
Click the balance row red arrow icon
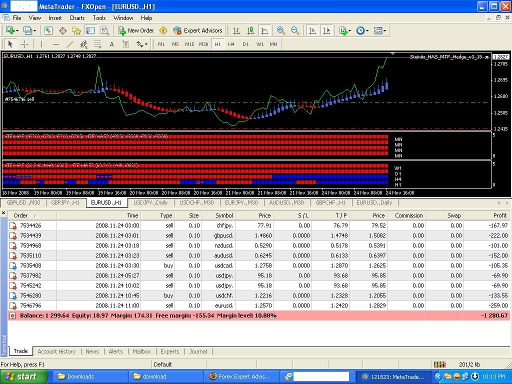tap(12, 316)
